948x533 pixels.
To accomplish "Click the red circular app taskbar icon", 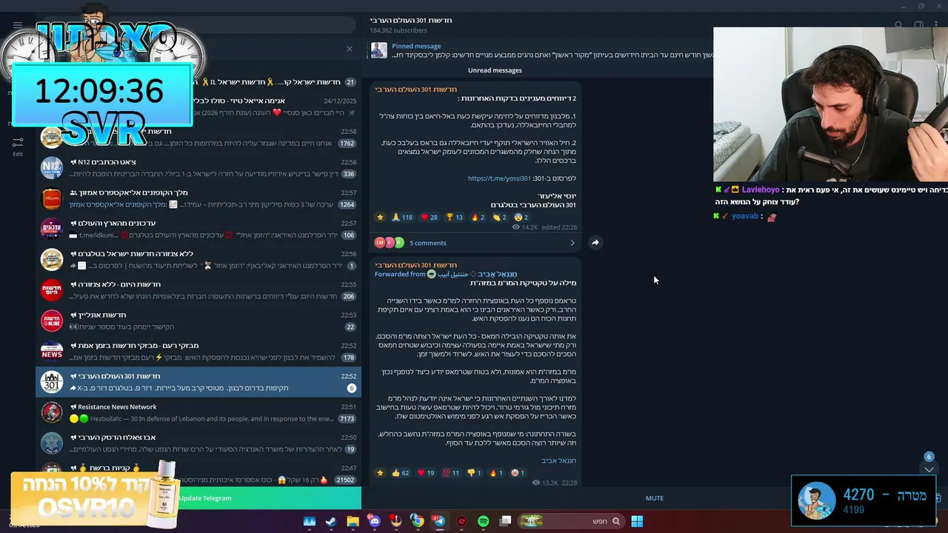I will [461, 521].
